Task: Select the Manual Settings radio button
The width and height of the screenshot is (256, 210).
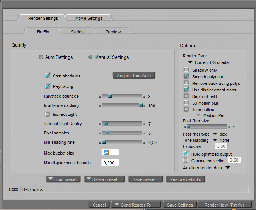Action: point(90,57)
